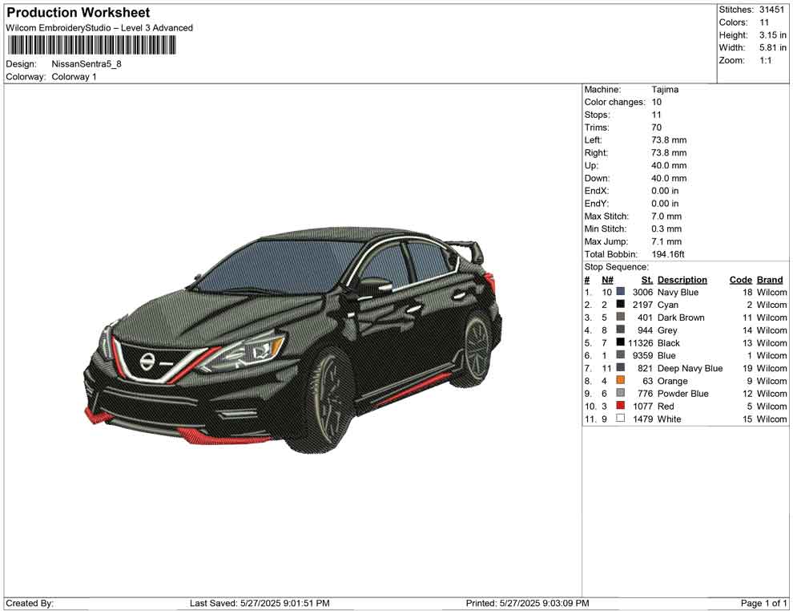Click the swatch beside the Blue description
Screen dimensions: 793x611
[x=621, y=355]
